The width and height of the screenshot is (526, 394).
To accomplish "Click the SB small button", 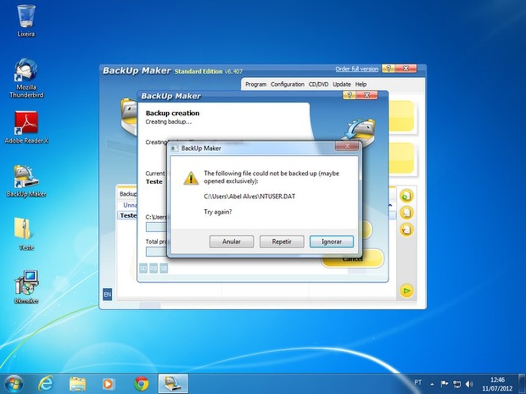I will (164, 268).
